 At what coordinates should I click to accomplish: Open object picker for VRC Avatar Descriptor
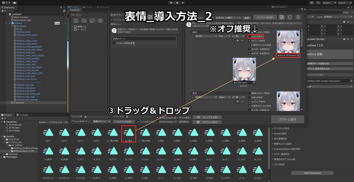[351, 81]
